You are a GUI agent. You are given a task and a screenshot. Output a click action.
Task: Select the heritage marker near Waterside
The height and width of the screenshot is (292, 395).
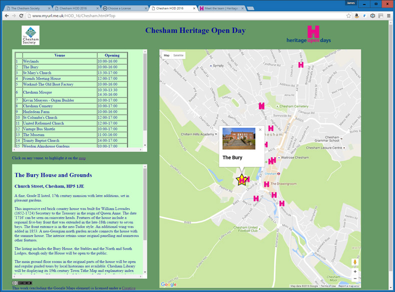pyautogui.click(x=282, y=203)
